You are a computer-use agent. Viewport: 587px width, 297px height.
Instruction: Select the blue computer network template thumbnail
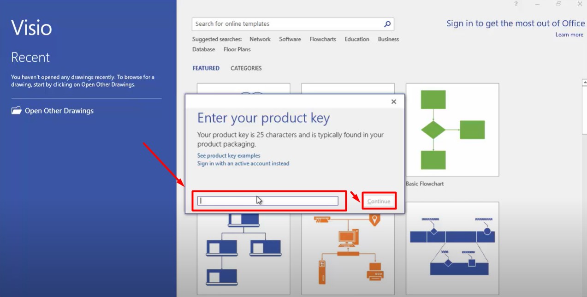pos(243,254)
